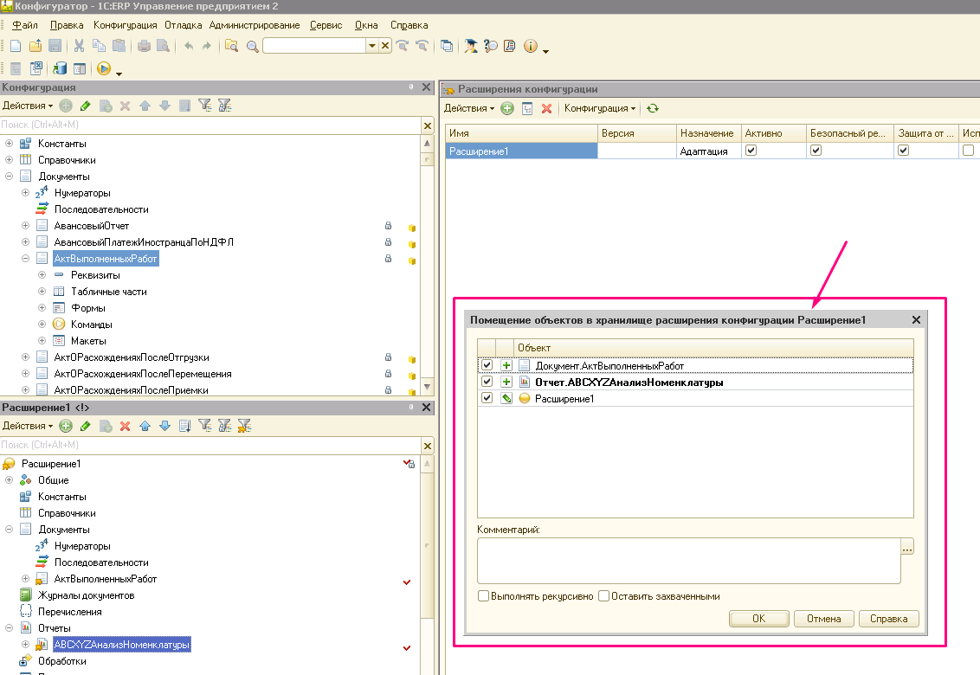Open the Конфигурация dropdown in extensions window
980x675 pixels.
(600, 108)
